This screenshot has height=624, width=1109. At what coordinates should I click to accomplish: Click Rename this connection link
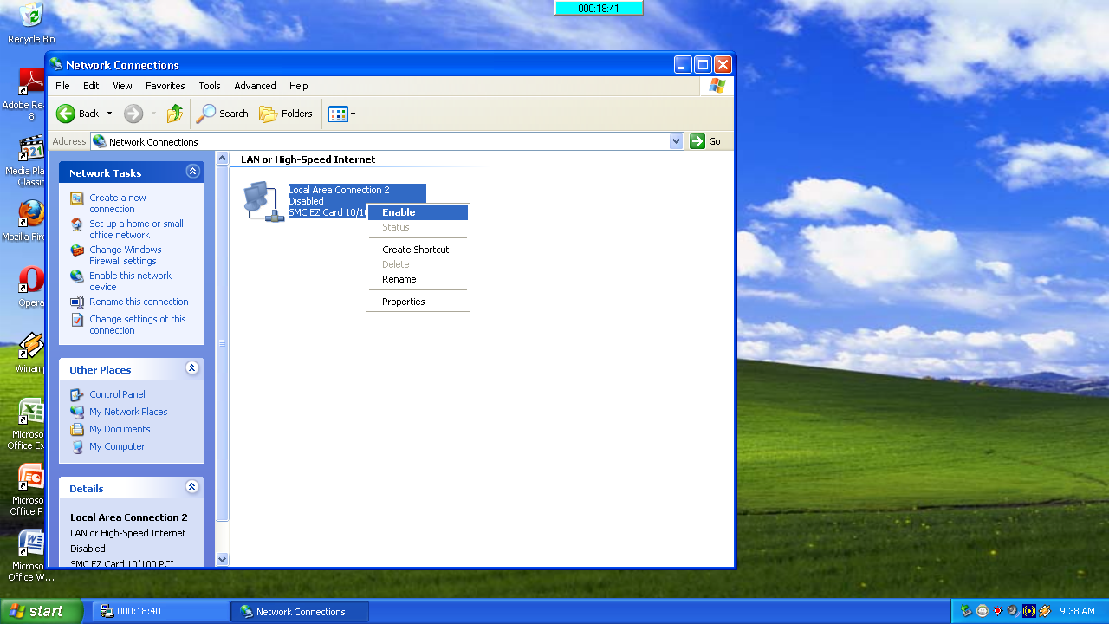[x=139, y=302]
